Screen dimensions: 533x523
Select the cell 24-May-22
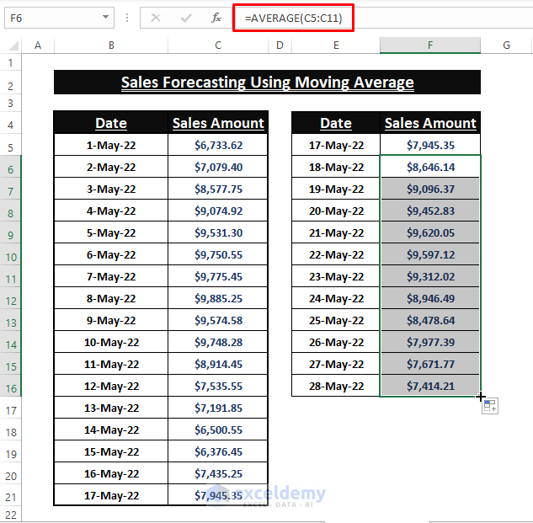click(x=336, y=299)
